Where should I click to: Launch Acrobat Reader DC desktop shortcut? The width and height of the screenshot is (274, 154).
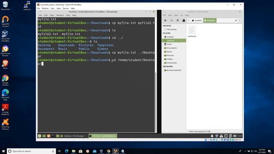[5, 110]
